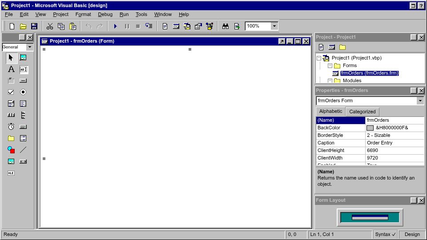Click the Copy toolbar icon
This screenshot has width=427, height=240.
(x=61, y=26)
